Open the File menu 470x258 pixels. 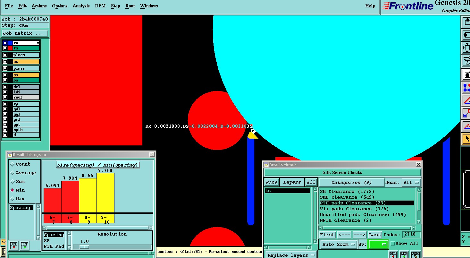[x=9, y=6]
